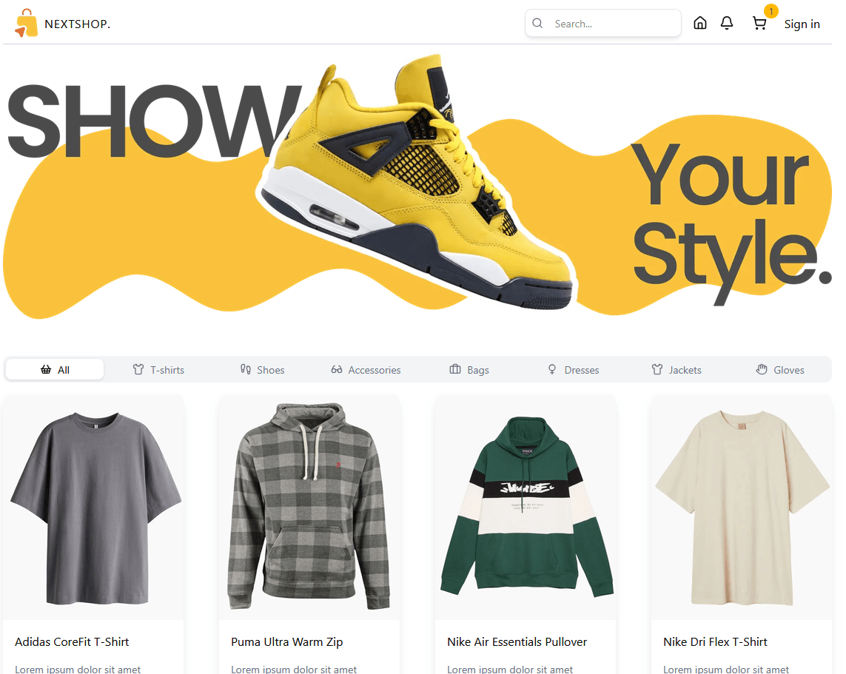Switch to the T-shirts tab
This screenshot has width=846, height=674.
click(x=158, y=369)
